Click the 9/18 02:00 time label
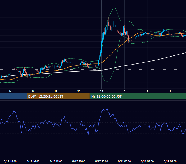186x164 pixels. click(147, 161)
